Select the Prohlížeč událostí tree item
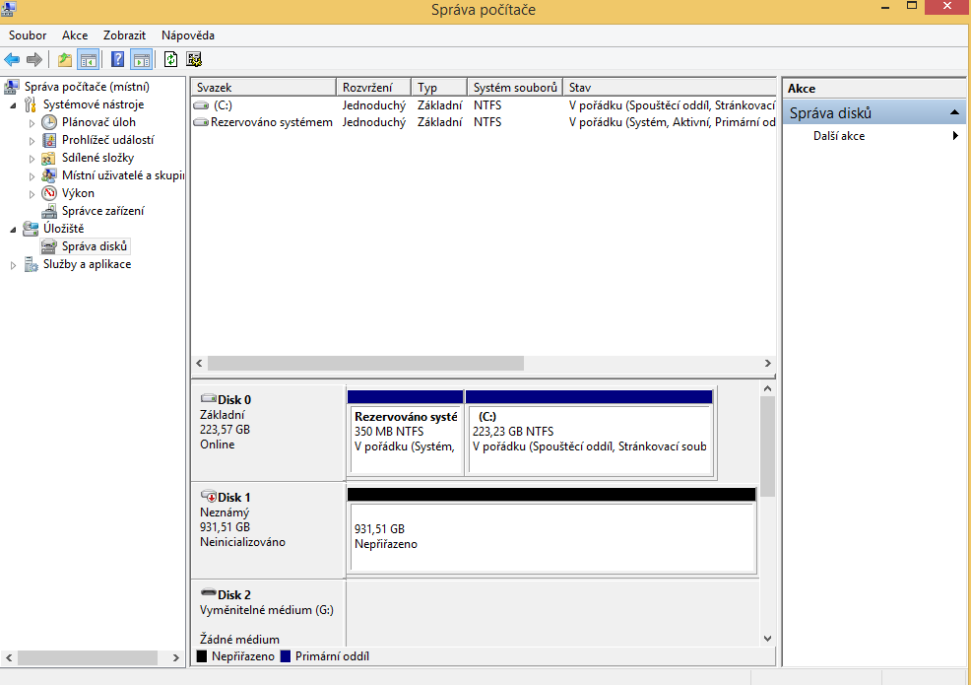971x685 pixels. 107,140
